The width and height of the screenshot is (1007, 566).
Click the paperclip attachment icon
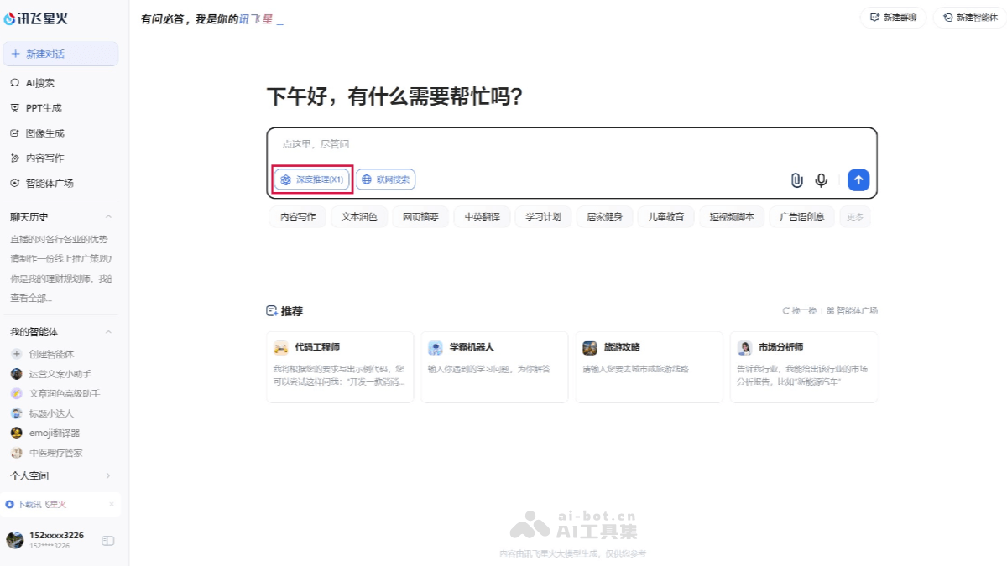pyautogui.click(x=796, y=179)
